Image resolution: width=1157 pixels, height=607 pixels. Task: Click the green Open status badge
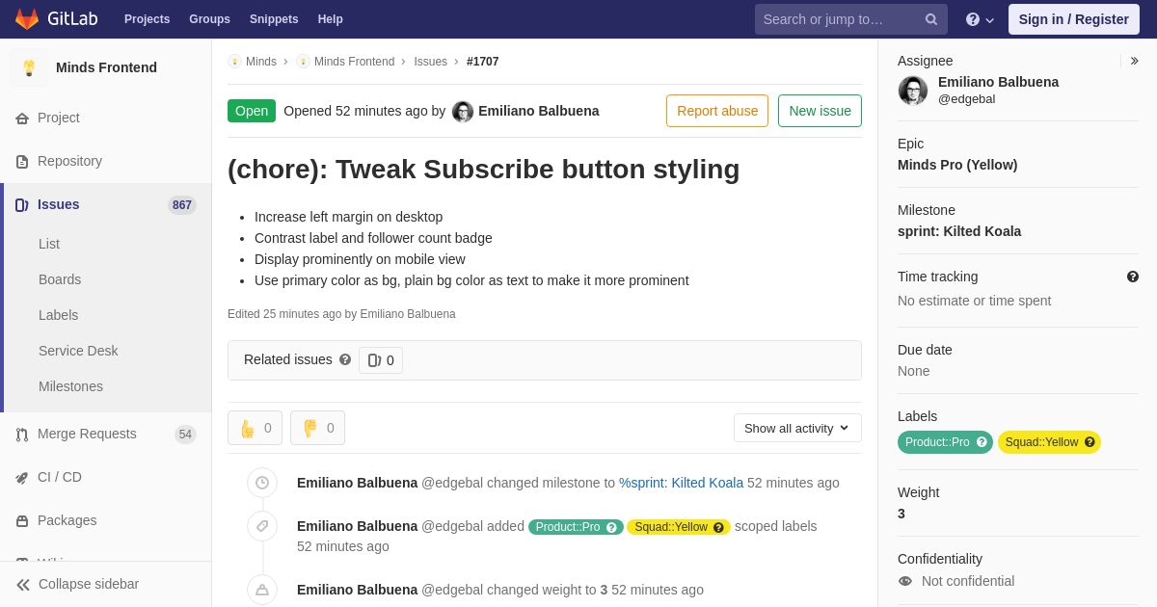(252, 111)
